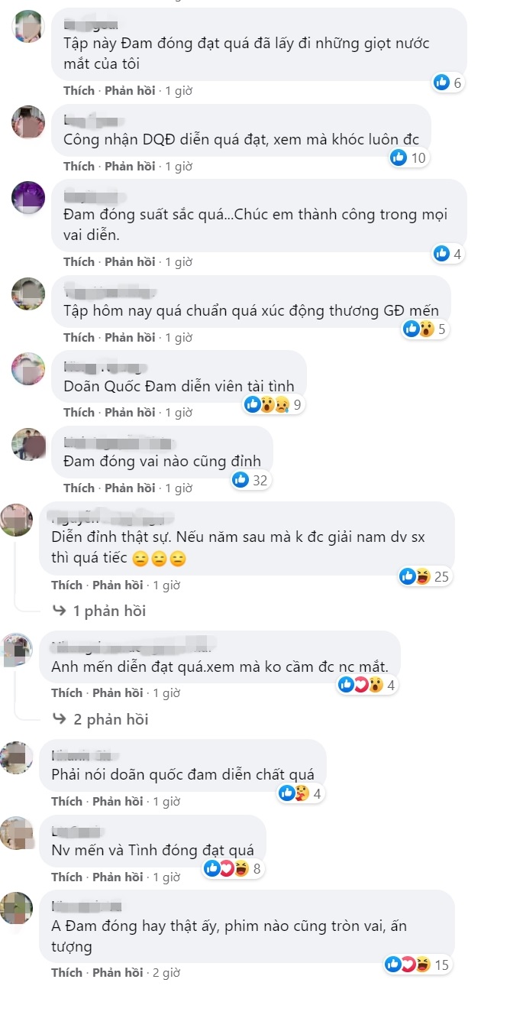The width and height of the screenshot is (510, 1015).
Task: Toggle Thích on 'Nv mến và Tình đóng đạt quá'
Action: [66, 877]
